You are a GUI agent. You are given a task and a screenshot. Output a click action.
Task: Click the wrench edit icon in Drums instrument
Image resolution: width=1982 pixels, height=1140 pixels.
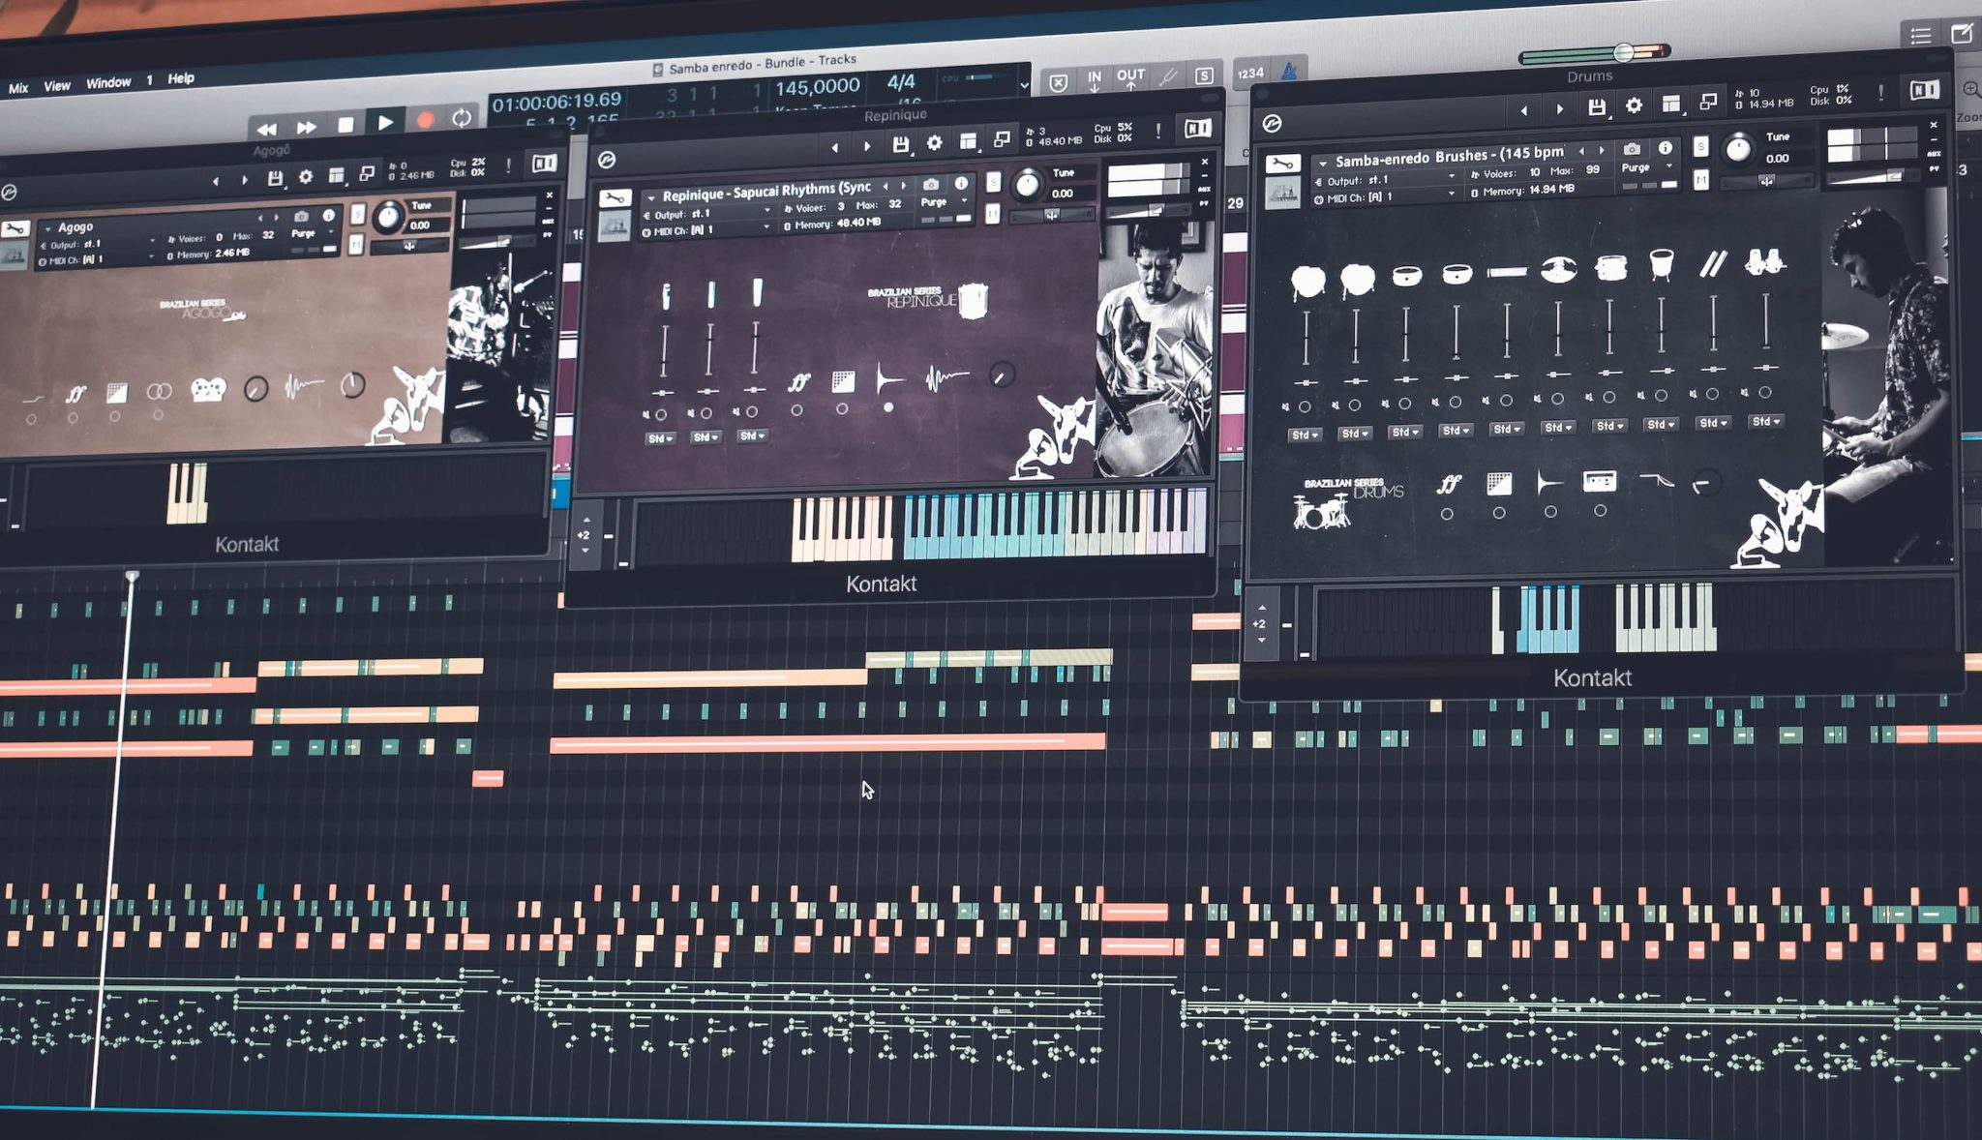click(1282, 164)
